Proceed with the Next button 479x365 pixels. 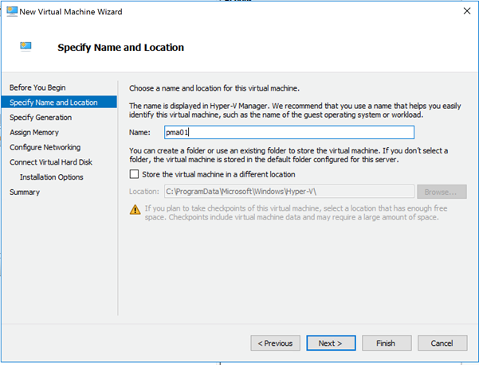click(x=331, y=344)
